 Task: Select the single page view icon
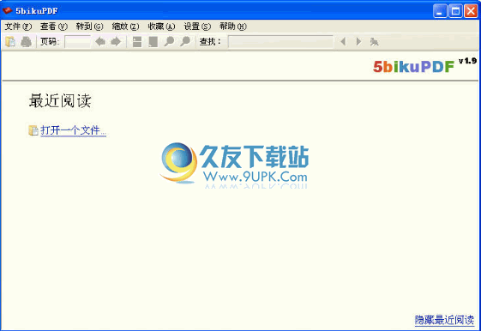[153, 42]
